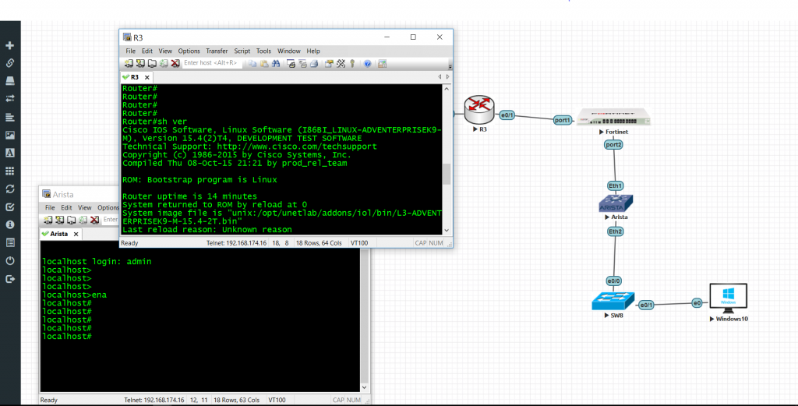798x406 pixels.
Task: Click the port1 interface label on Fortinet link
Action: tap(563, 120)
